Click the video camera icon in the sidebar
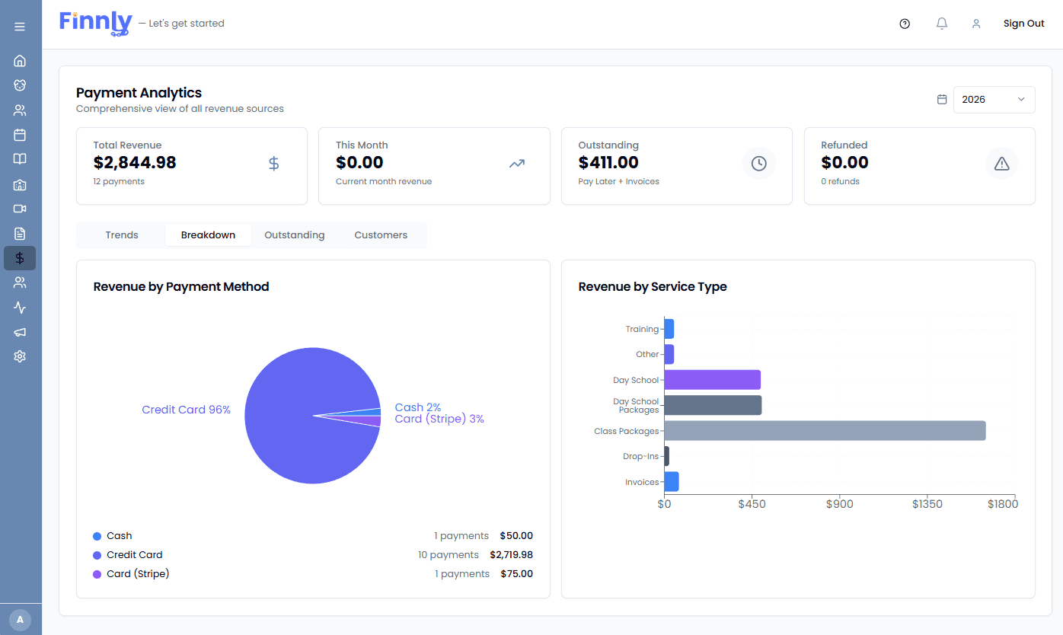Screen dimensions: 1063x635 tap(20, 208)
